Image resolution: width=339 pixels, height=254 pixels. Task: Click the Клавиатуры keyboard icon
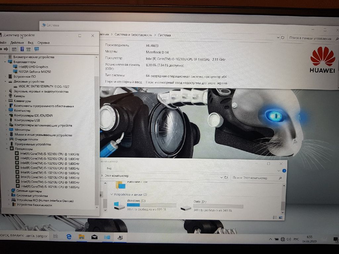click(11, 101)
